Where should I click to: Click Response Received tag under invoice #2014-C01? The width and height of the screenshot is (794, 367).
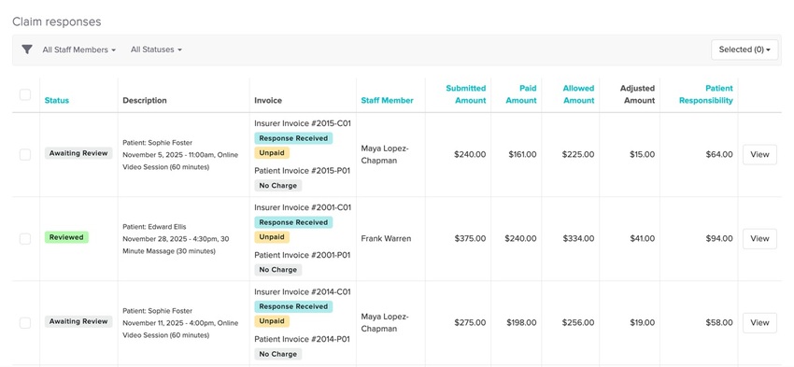pyautogui.click(x=293, y=306)
